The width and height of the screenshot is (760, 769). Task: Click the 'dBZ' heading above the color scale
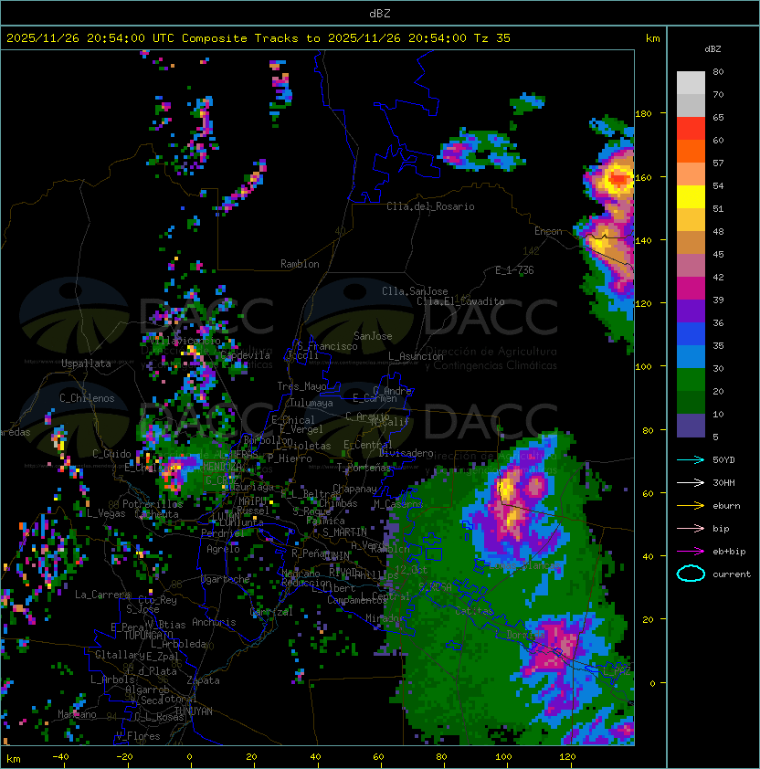point(712,49)
